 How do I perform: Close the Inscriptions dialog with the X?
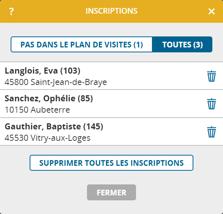212,11
